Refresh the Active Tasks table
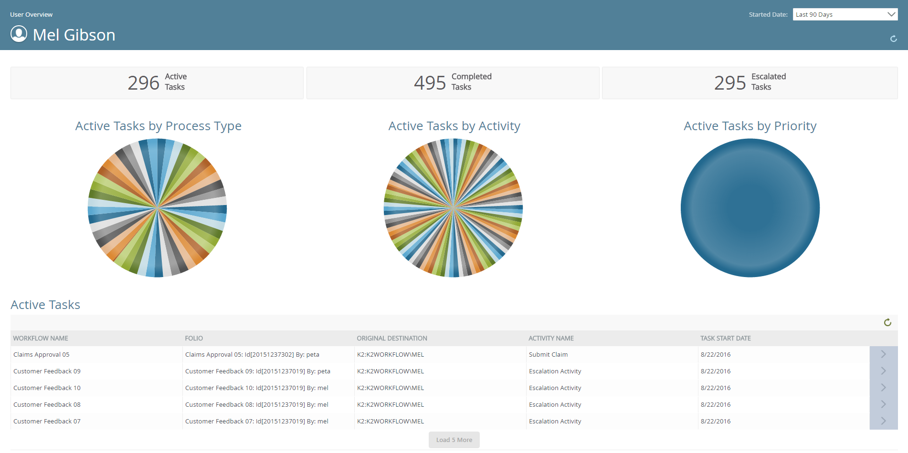 [887, 323]
